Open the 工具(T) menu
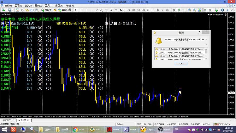This screenshot has width=236, height=133. click(x=49, y=6)
